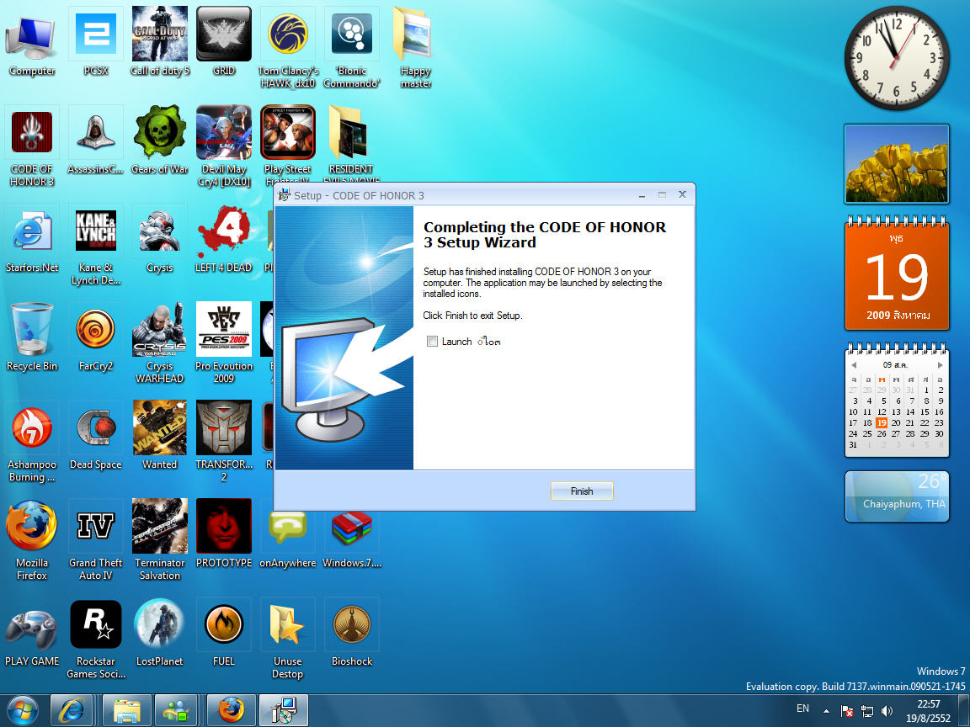This screenshot has height=727, width=970.
Task: Close the Setup - CODE OF HONOR 3 window
Action: [682, 194]
